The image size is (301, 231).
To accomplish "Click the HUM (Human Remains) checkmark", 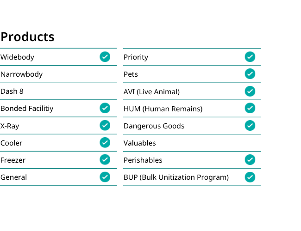I will (x=250, y=108).
